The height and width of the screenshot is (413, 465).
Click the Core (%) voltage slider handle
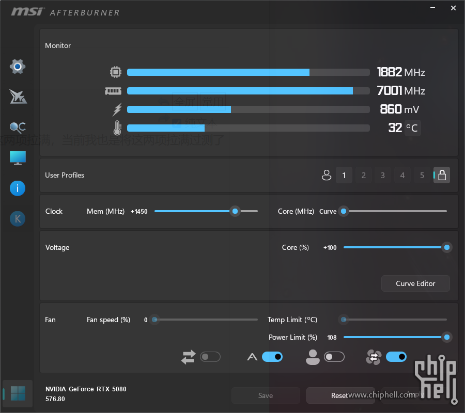(x=447, y=247)
